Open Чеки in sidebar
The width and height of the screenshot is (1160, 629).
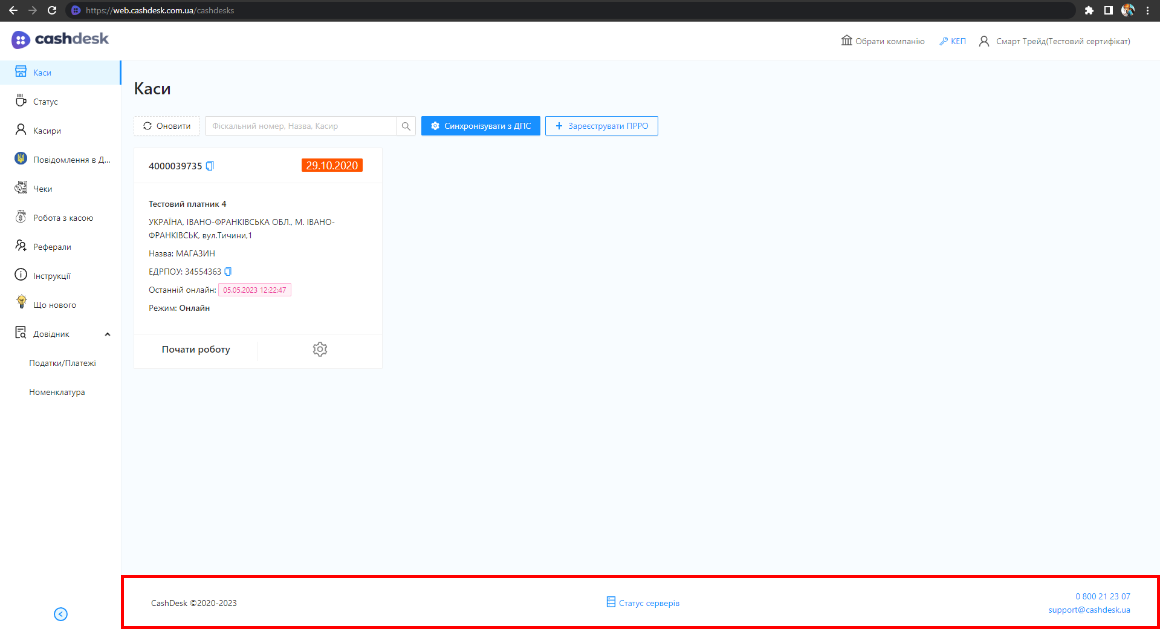[42, 189]
